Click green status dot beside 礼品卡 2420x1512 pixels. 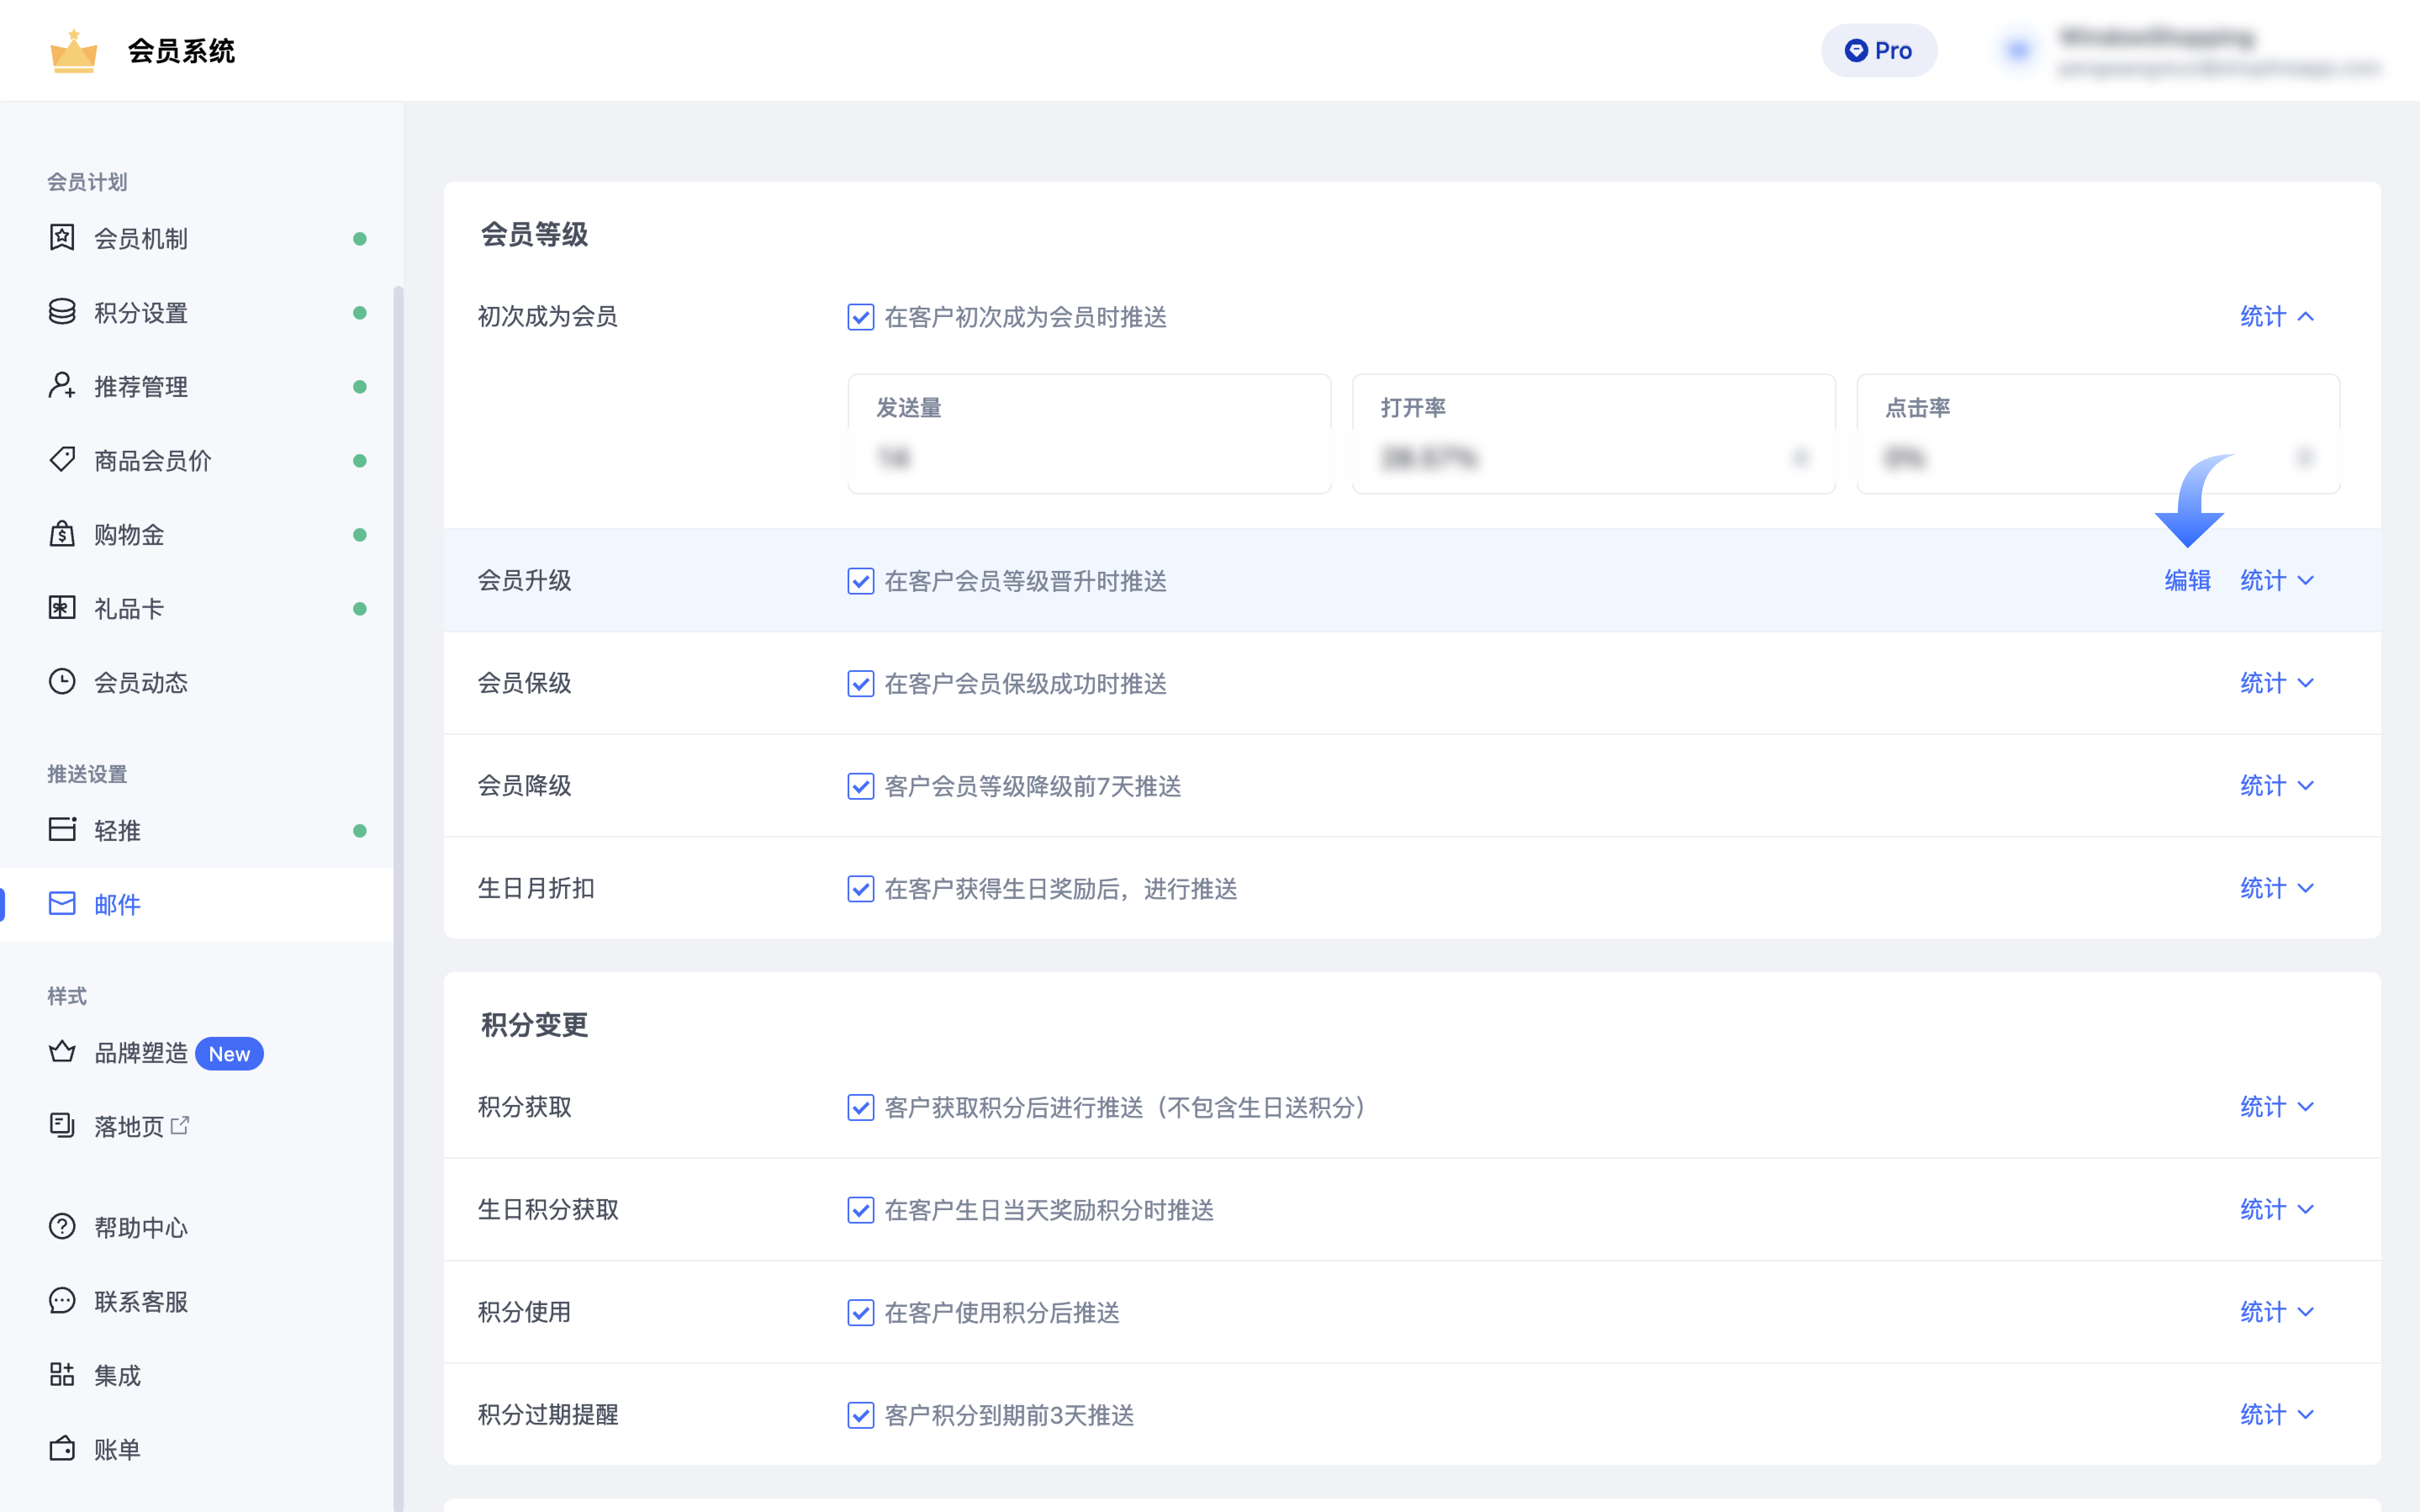point(360,609)
